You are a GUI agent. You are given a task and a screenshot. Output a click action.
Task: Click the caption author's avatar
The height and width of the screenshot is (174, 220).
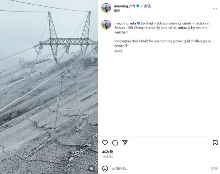pos(106,25)
